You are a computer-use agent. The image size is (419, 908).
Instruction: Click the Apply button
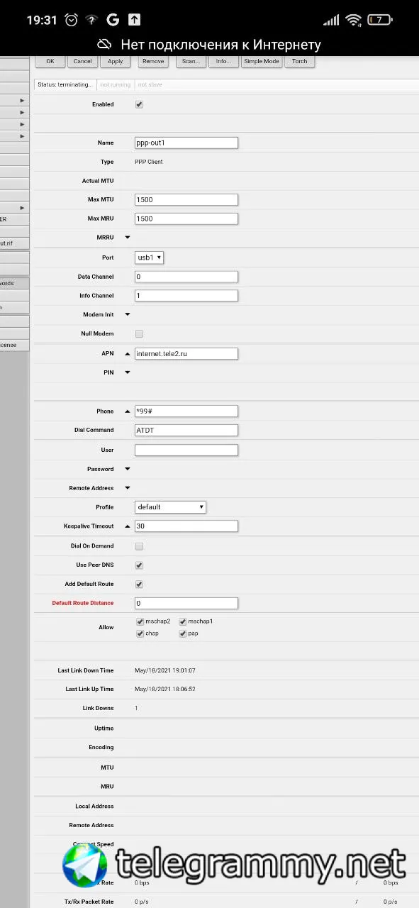click(x=116, y=62)
